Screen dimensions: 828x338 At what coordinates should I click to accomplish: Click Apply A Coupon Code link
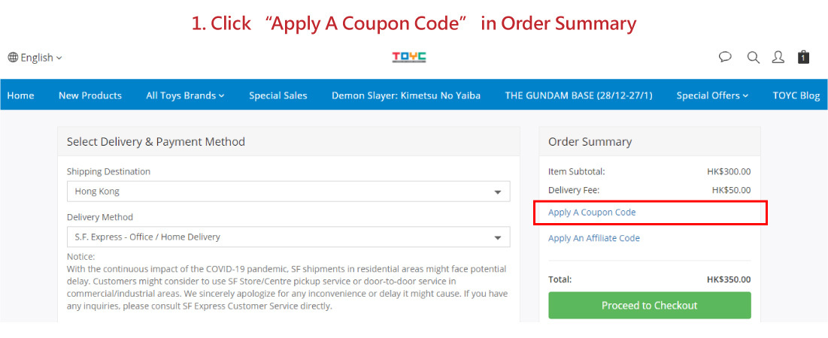(592, 213)
